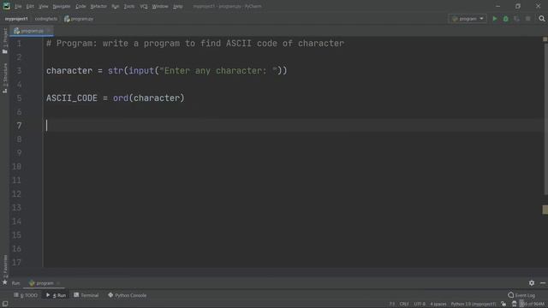Open the Help menu
The height and width of the screenshot is (308, 548).
178,6
